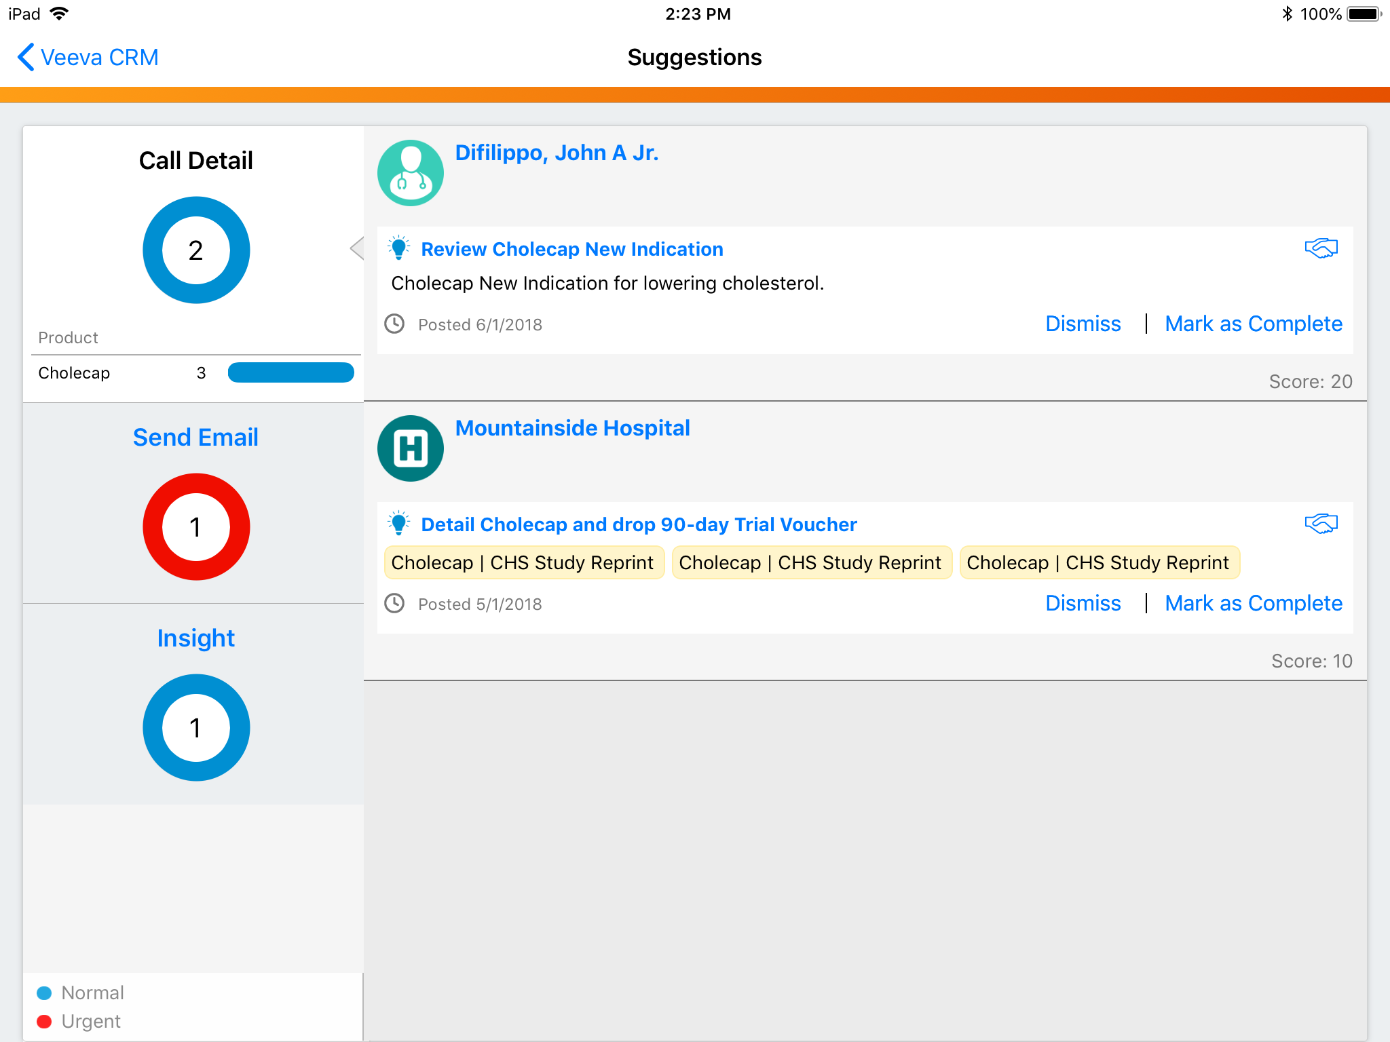Click handshake icon on Review Cholecap suggestion
The height and width of the screenshot is (1042, 1390).
1321,248
